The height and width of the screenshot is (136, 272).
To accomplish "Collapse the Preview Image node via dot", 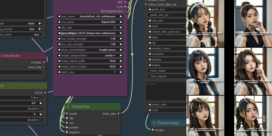I will pos(154,123).
